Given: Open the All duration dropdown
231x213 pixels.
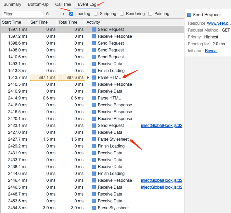Looking at the screenshot, I should tap(55, 14).
